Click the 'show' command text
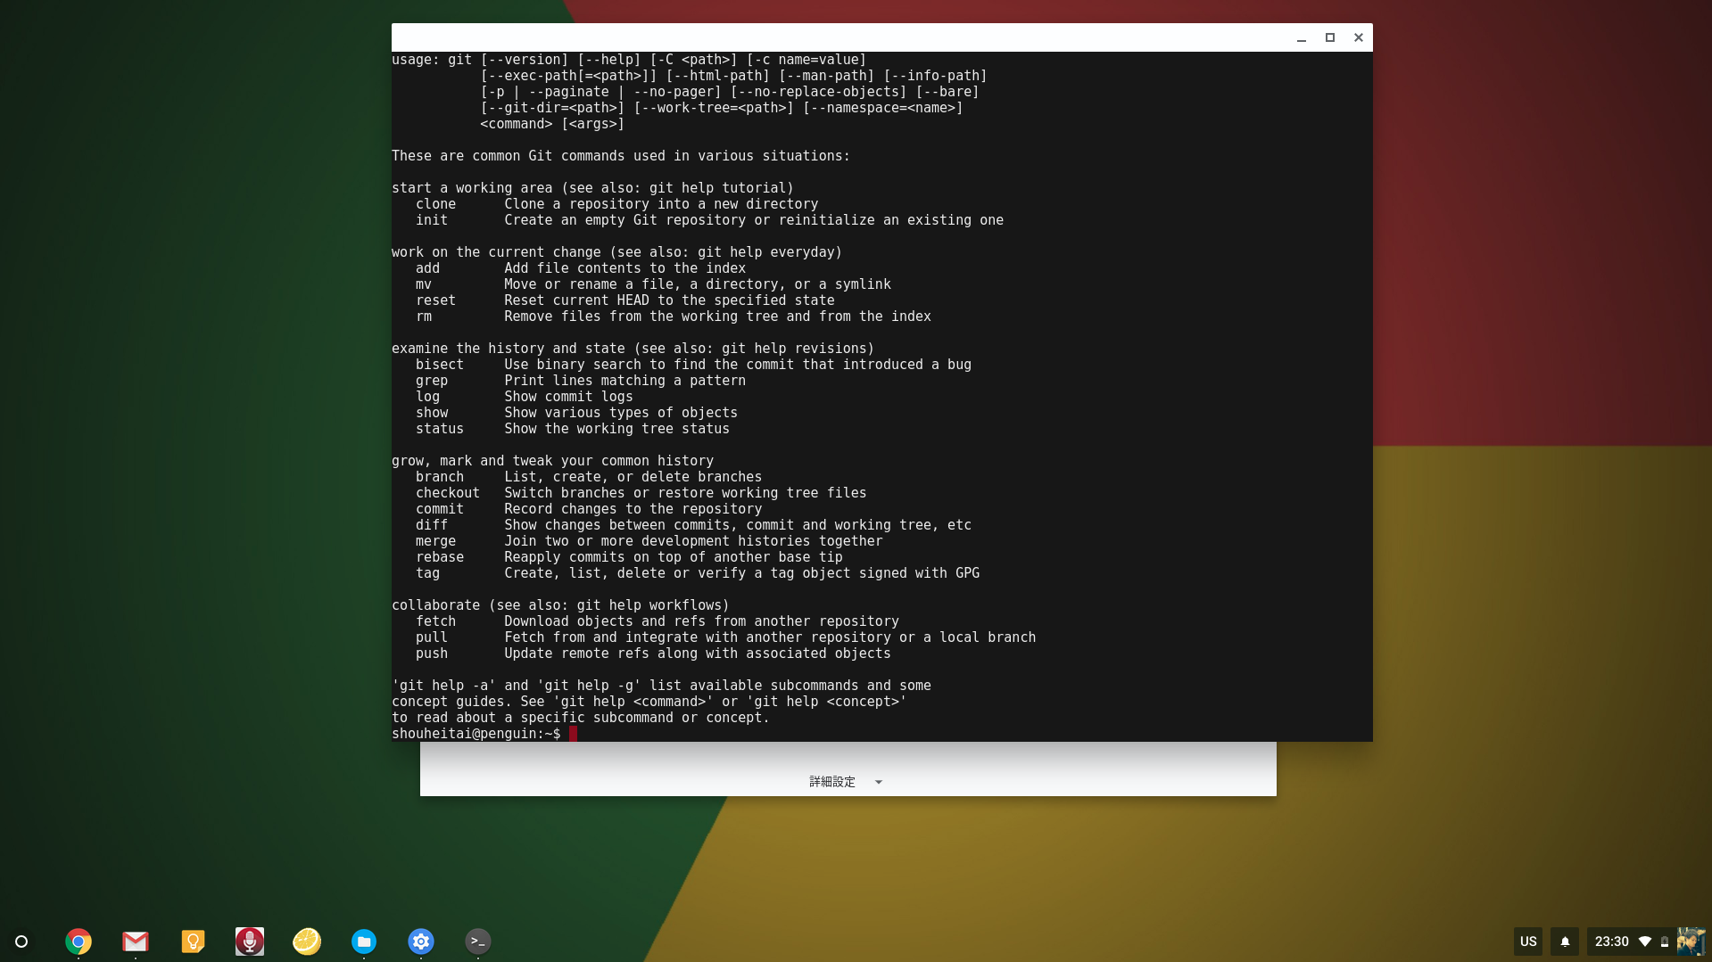This screenshot has height=962, width=1712. (x=432, y=413)
